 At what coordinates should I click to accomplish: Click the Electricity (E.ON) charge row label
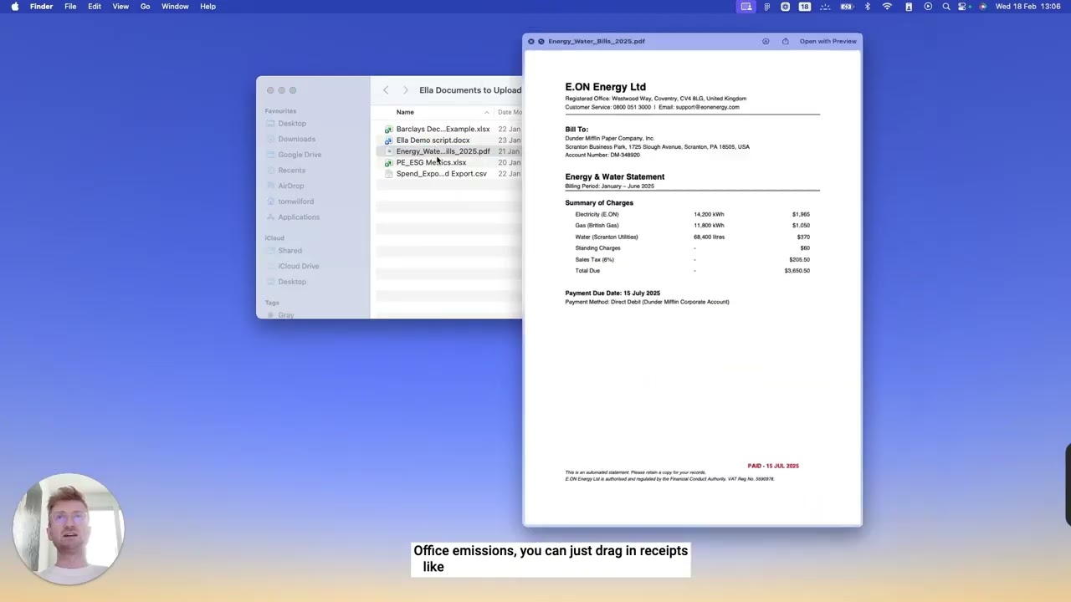click(597, 214)
